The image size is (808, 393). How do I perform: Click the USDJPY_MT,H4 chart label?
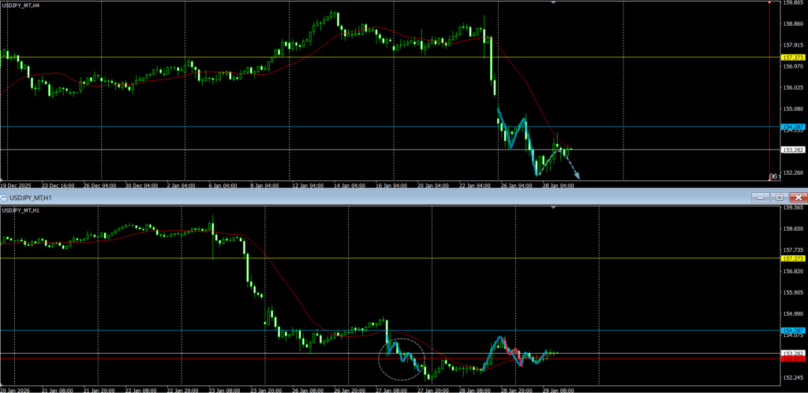click(x=22, y=6)
